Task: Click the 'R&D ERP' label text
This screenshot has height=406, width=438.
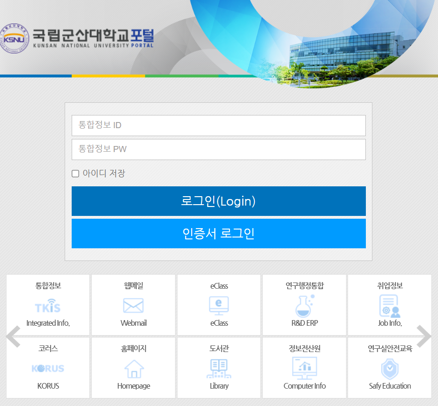Action: tap(304, 323)
